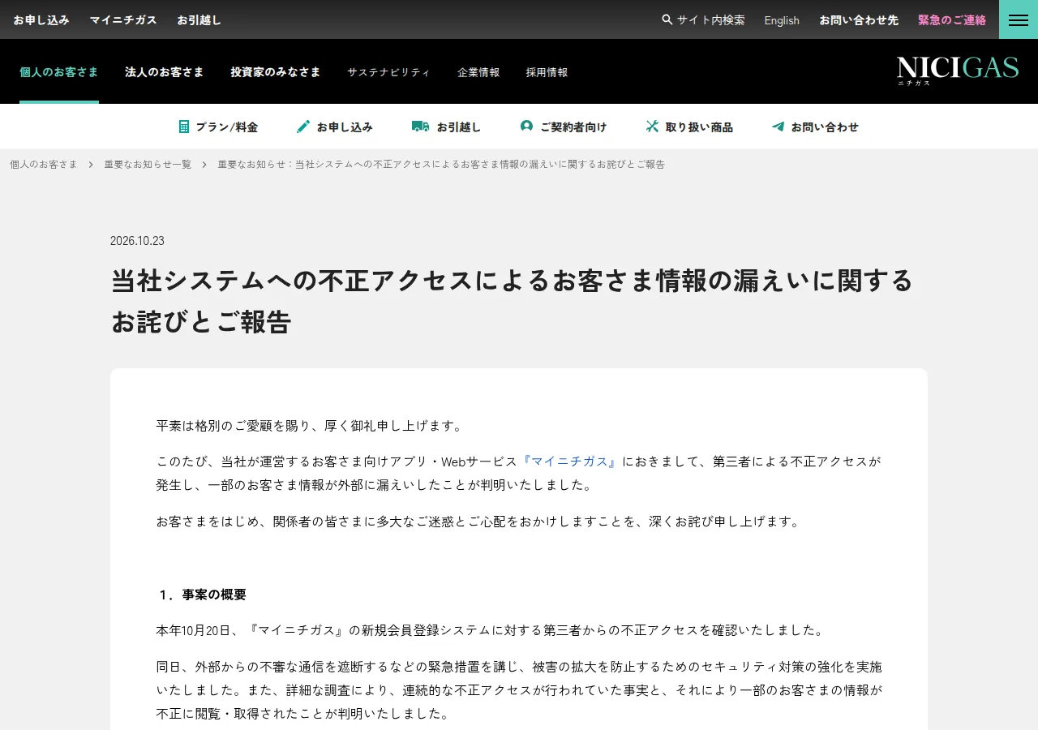This screenshot has width=1038, height=730.
Task: Click the user icon beside ご契約者向け
Action: [x=526, y=127]
